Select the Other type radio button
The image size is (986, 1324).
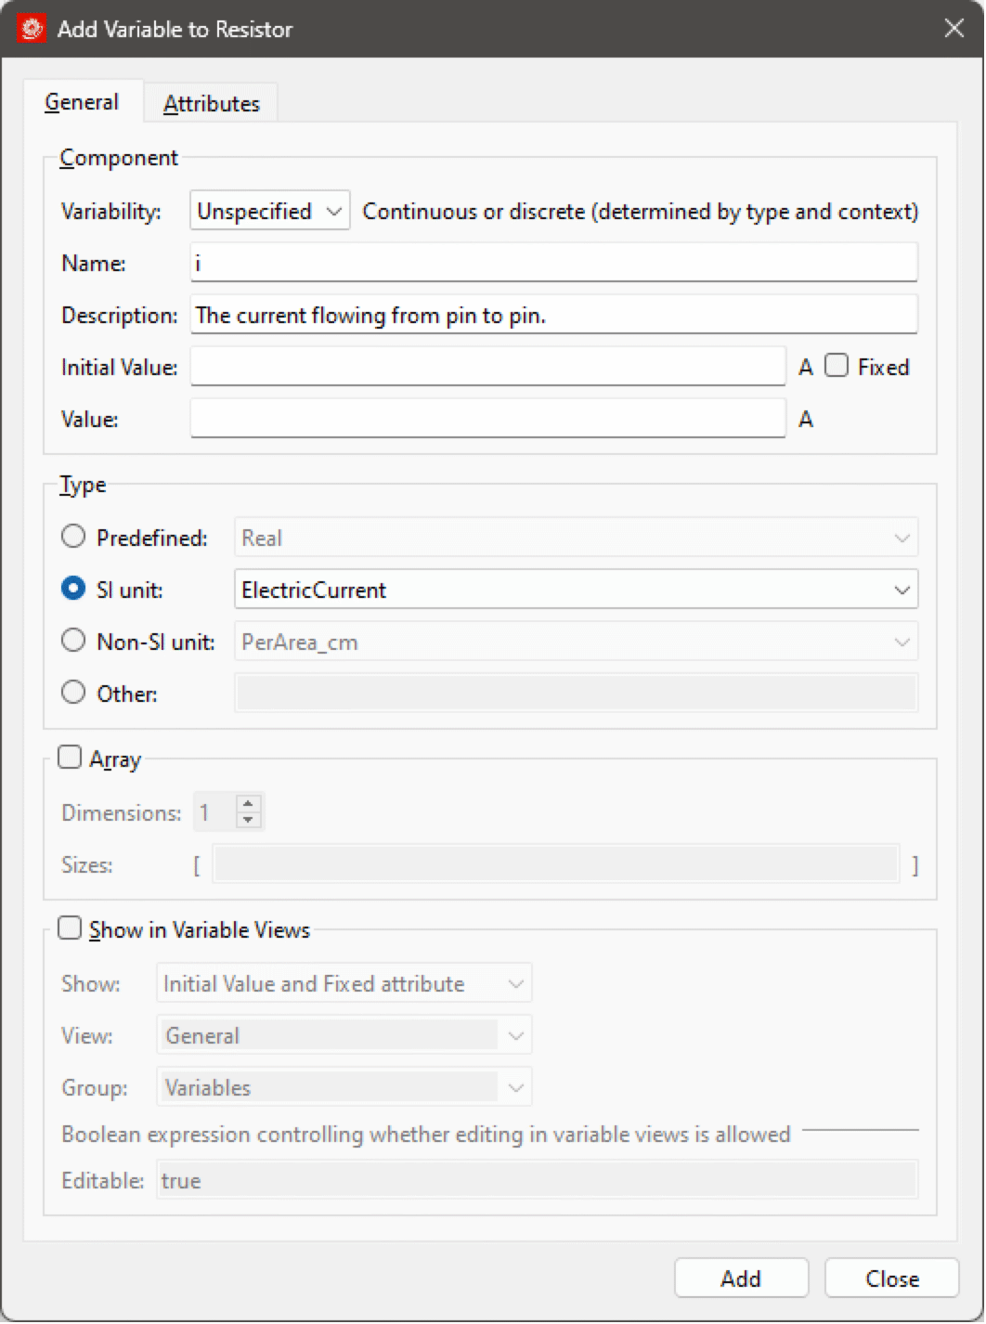(73, 694)
